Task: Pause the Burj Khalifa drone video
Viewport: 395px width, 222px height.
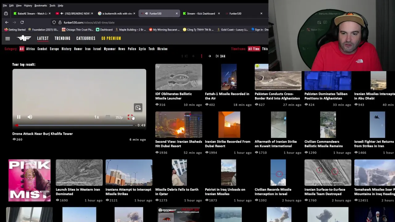Action: pos(19,117)
